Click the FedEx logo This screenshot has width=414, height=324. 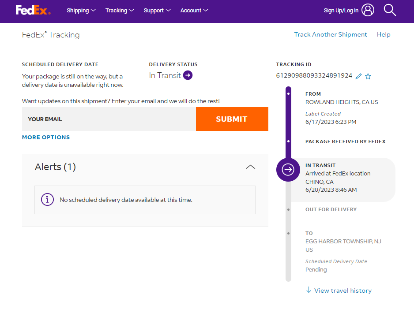[33, 10]
